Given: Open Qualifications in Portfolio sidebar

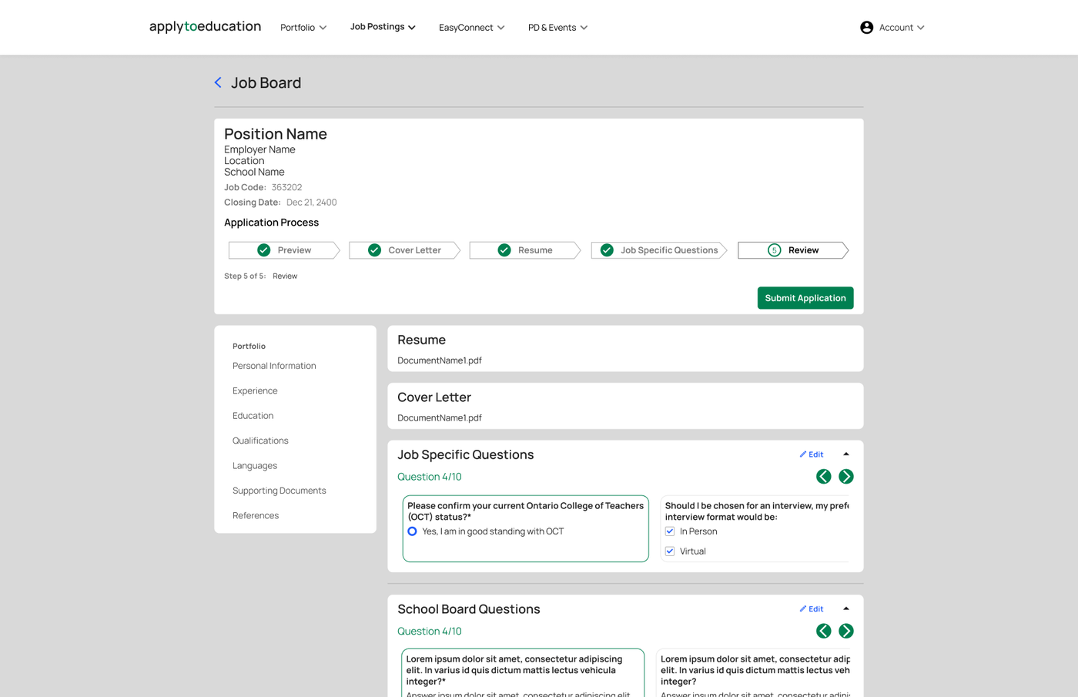Looking at the screenshot, I should click(x=260, y=441).
